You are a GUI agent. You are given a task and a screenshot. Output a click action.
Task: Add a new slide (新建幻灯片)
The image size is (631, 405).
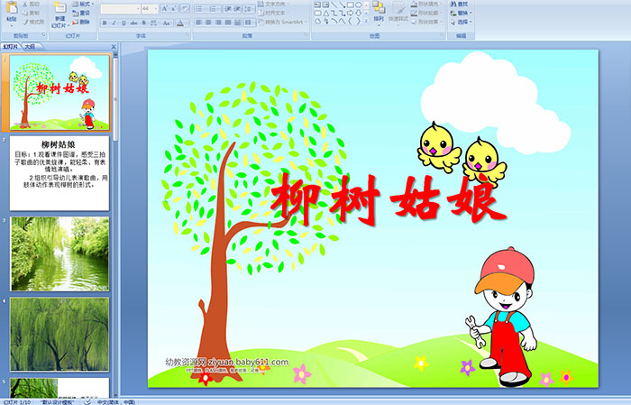pos(59,15)
